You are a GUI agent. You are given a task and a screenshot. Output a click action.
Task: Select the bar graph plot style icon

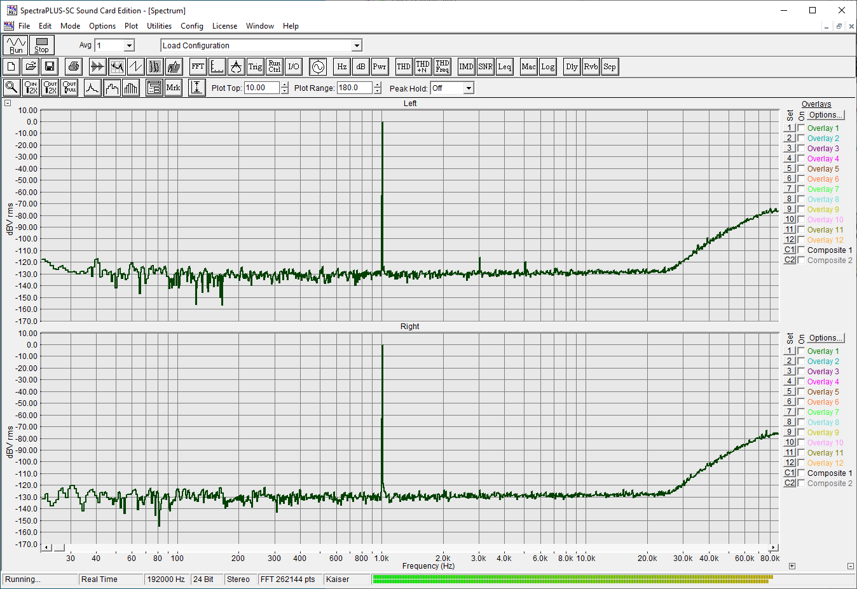click(x=131, y=88)
